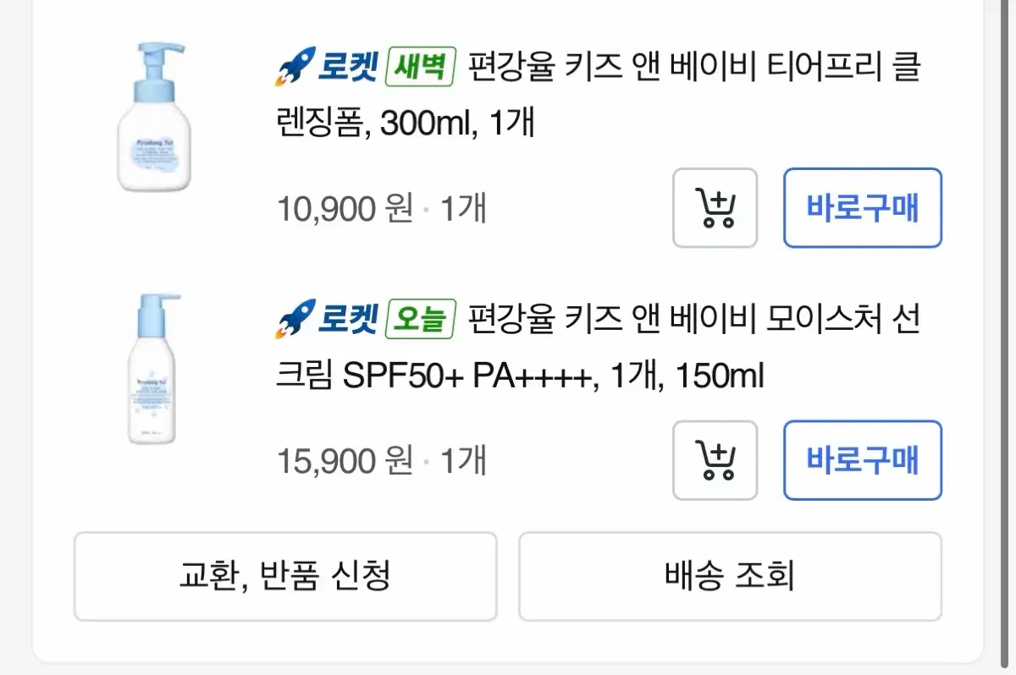Select the green 새벽 delivery badge
Screen dimensions: 1016x675
(421, 68)
